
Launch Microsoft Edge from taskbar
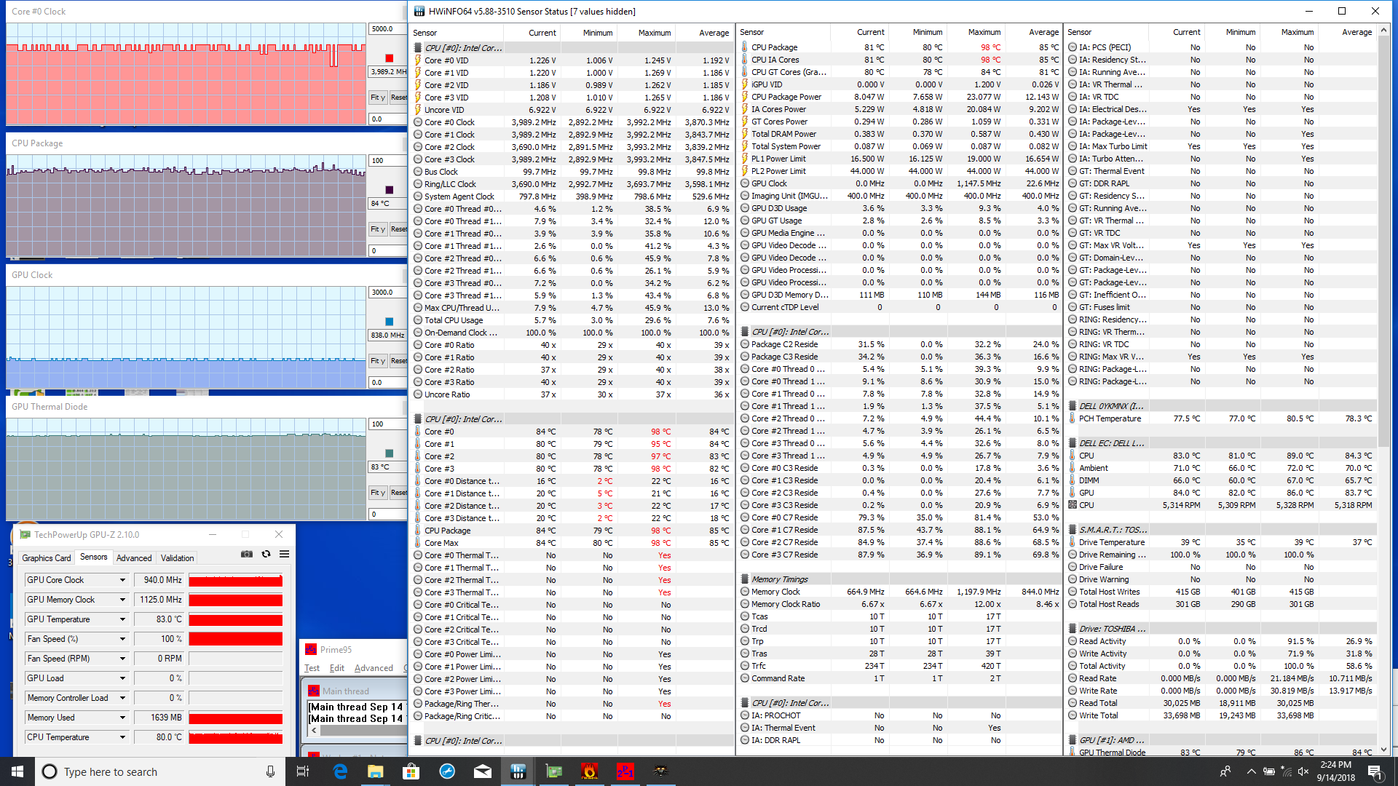tap(340, 771)
